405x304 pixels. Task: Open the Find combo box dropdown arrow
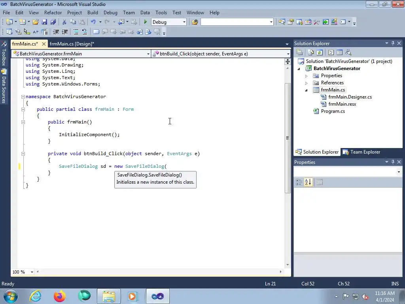(x=271, y=22)
